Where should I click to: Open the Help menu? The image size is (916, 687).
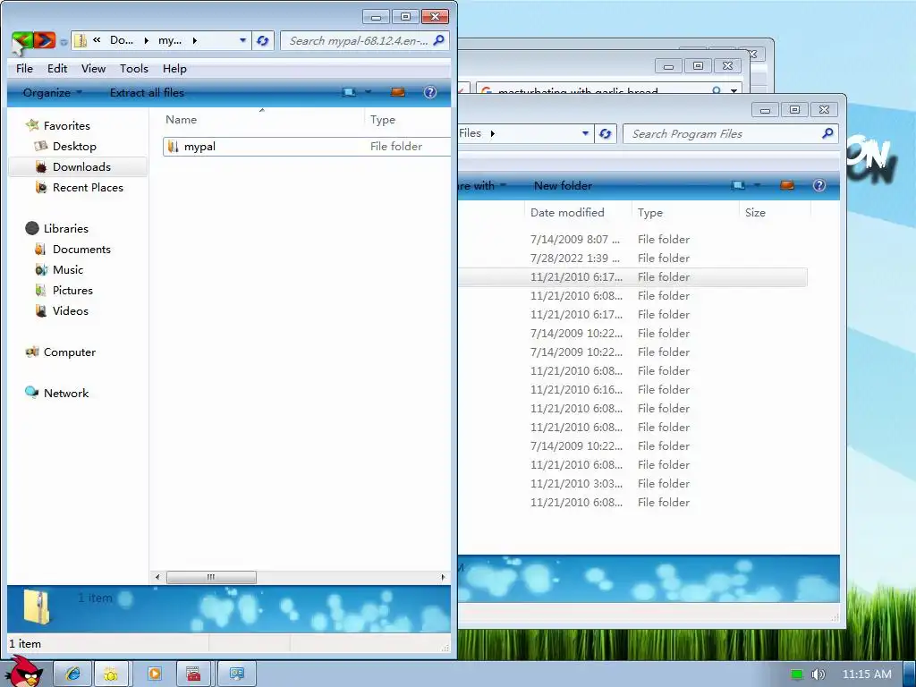pos(174,68)
